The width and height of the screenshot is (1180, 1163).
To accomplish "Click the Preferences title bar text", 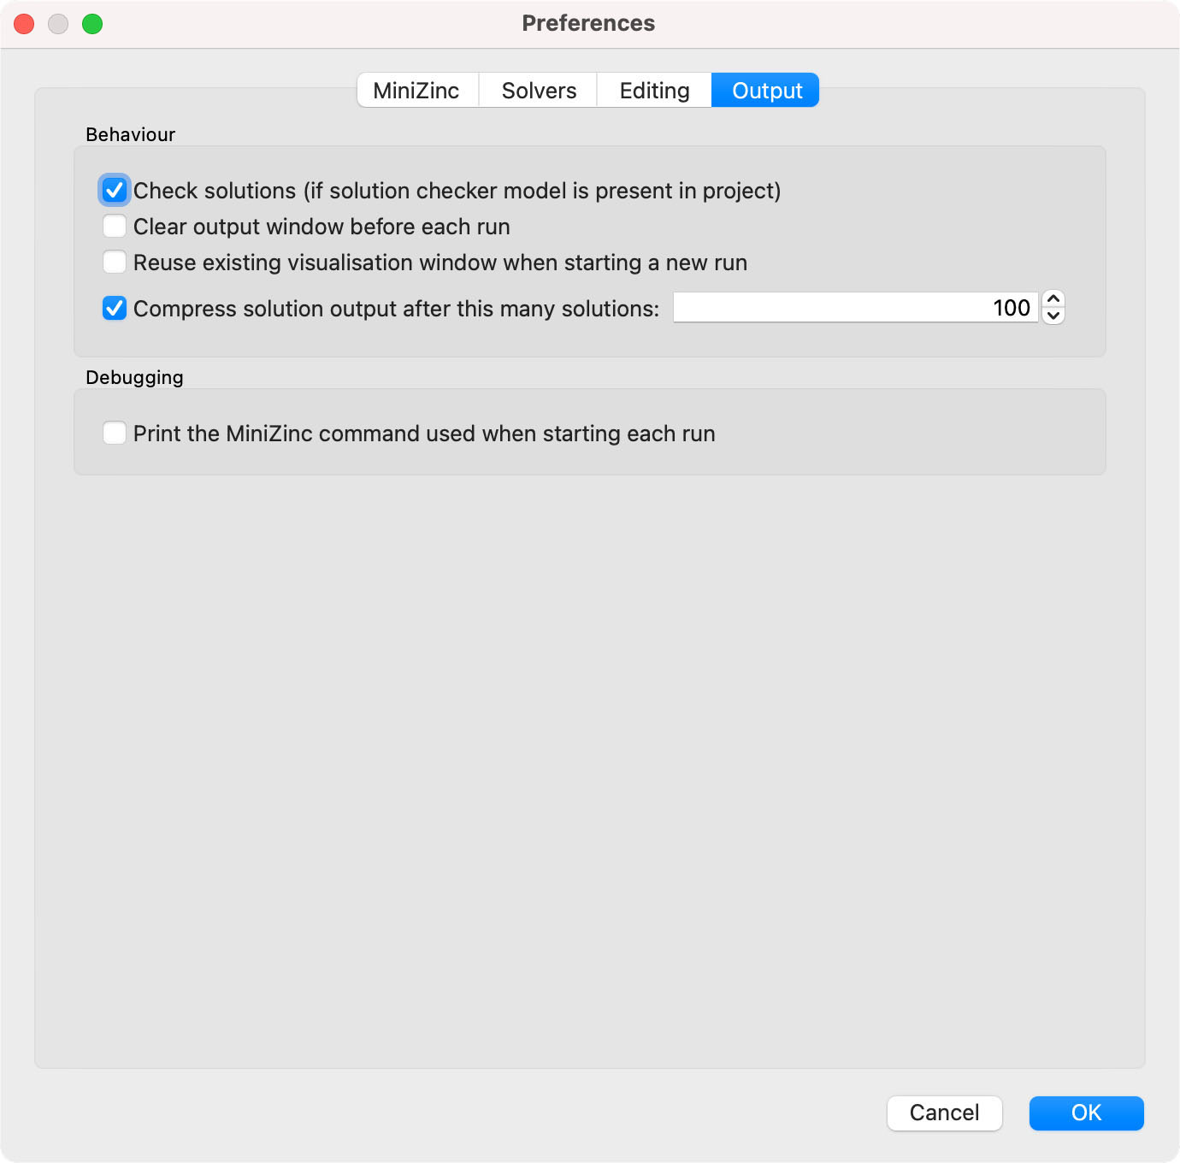I will [588, 23].
